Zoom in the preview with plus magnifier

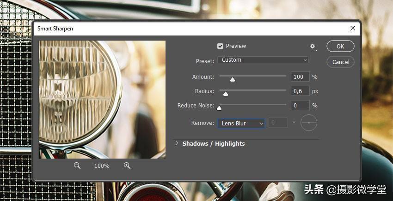pos(127,165)
